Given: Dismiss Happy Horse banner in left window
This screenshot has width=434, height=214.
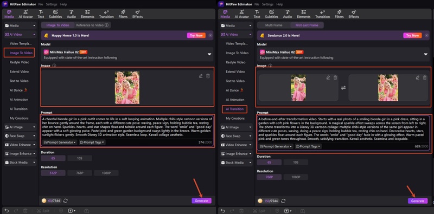Looking at the screenshot, I should pos(210,35).
